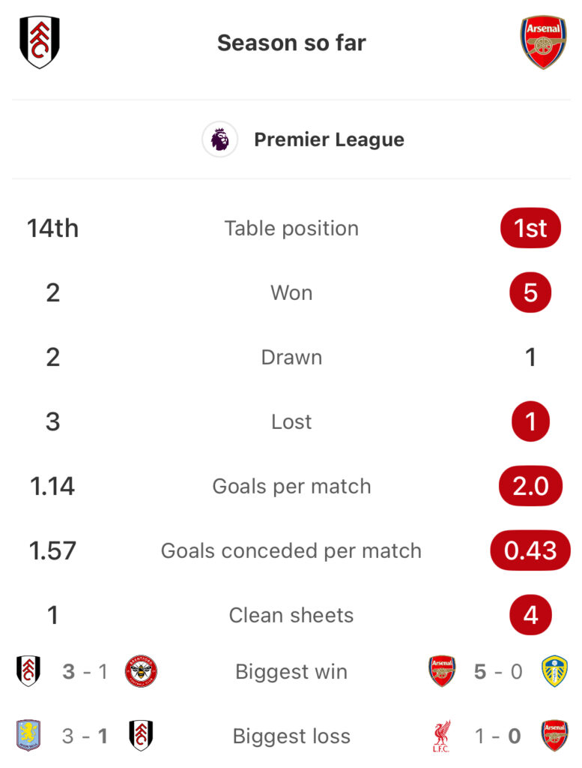Tap Arsenal's 0.43 goals conceded badge

point(530,550)
